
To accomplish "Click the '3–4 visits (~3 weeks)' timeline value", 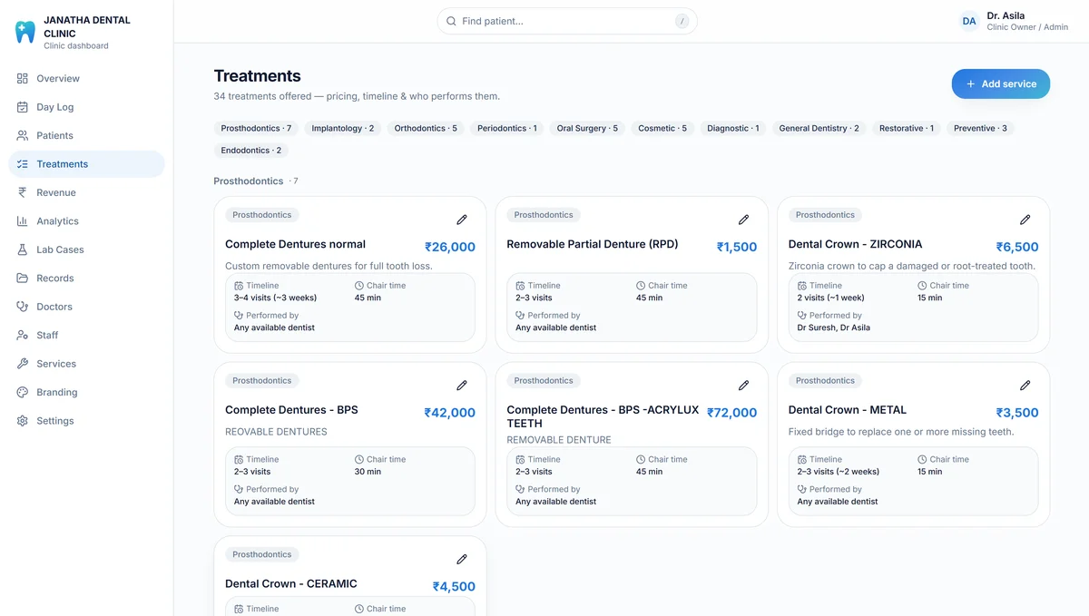I will [x=275, y=298].
